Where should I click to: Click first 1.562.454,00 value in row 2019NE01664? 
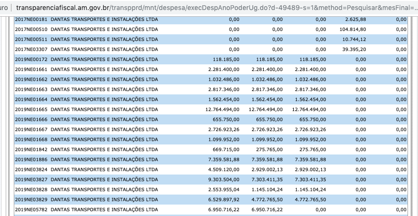click(x=224, y=100)
